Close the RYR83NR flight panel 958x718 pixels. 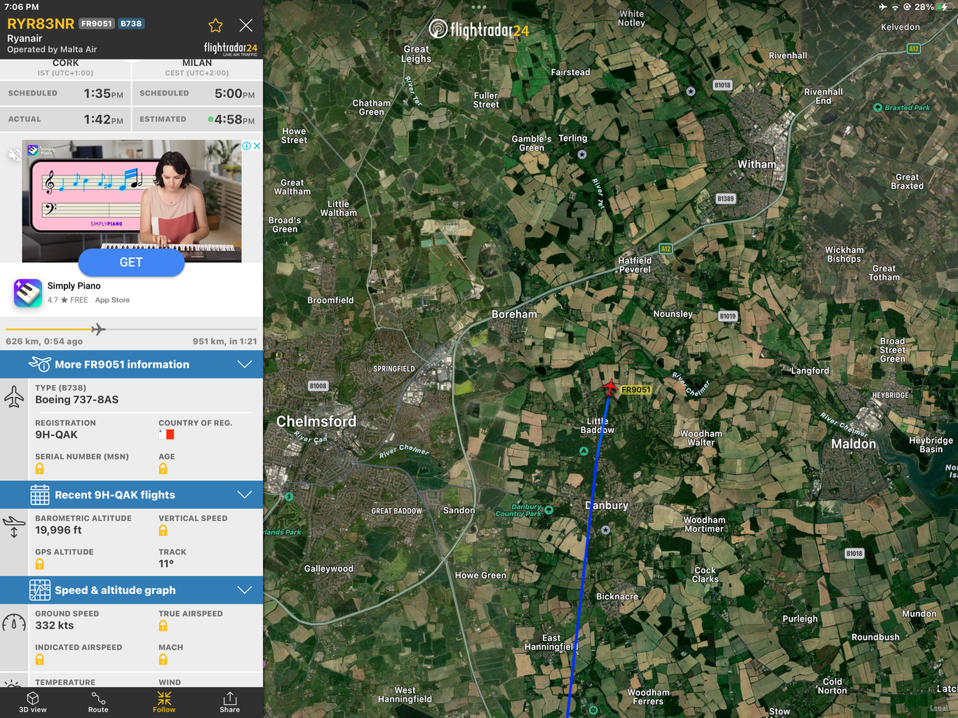point(246,26)
